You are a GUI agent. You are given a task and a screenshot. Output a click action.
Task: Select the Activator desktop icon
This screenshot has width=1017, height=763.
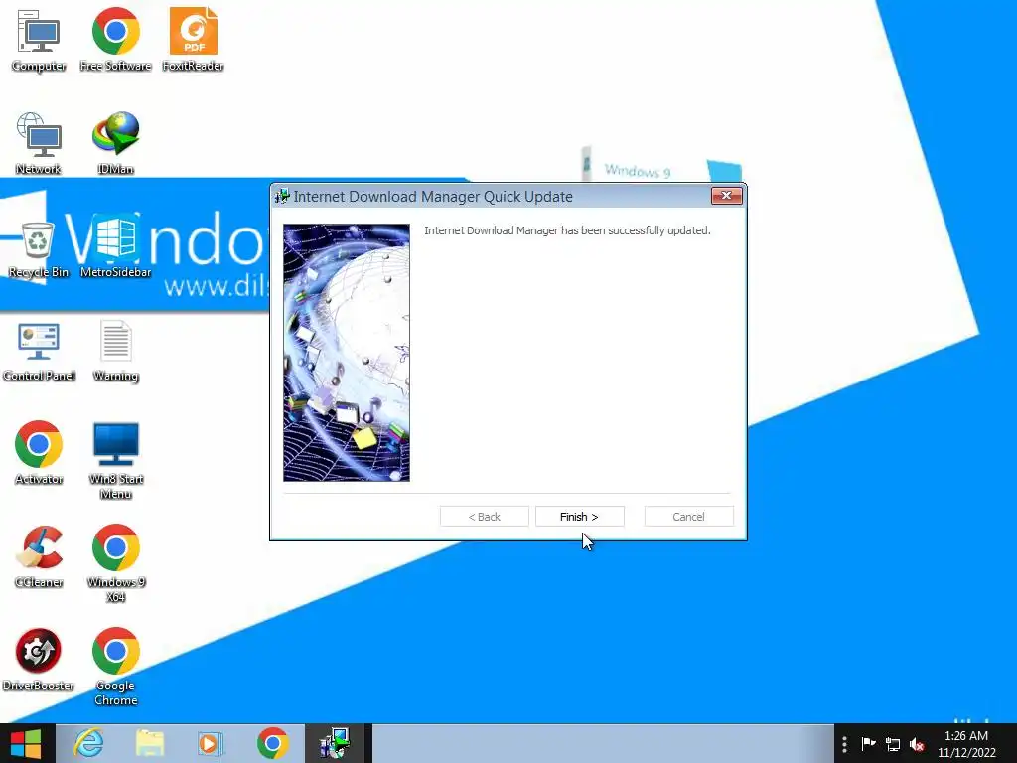[x=39, y=453]
